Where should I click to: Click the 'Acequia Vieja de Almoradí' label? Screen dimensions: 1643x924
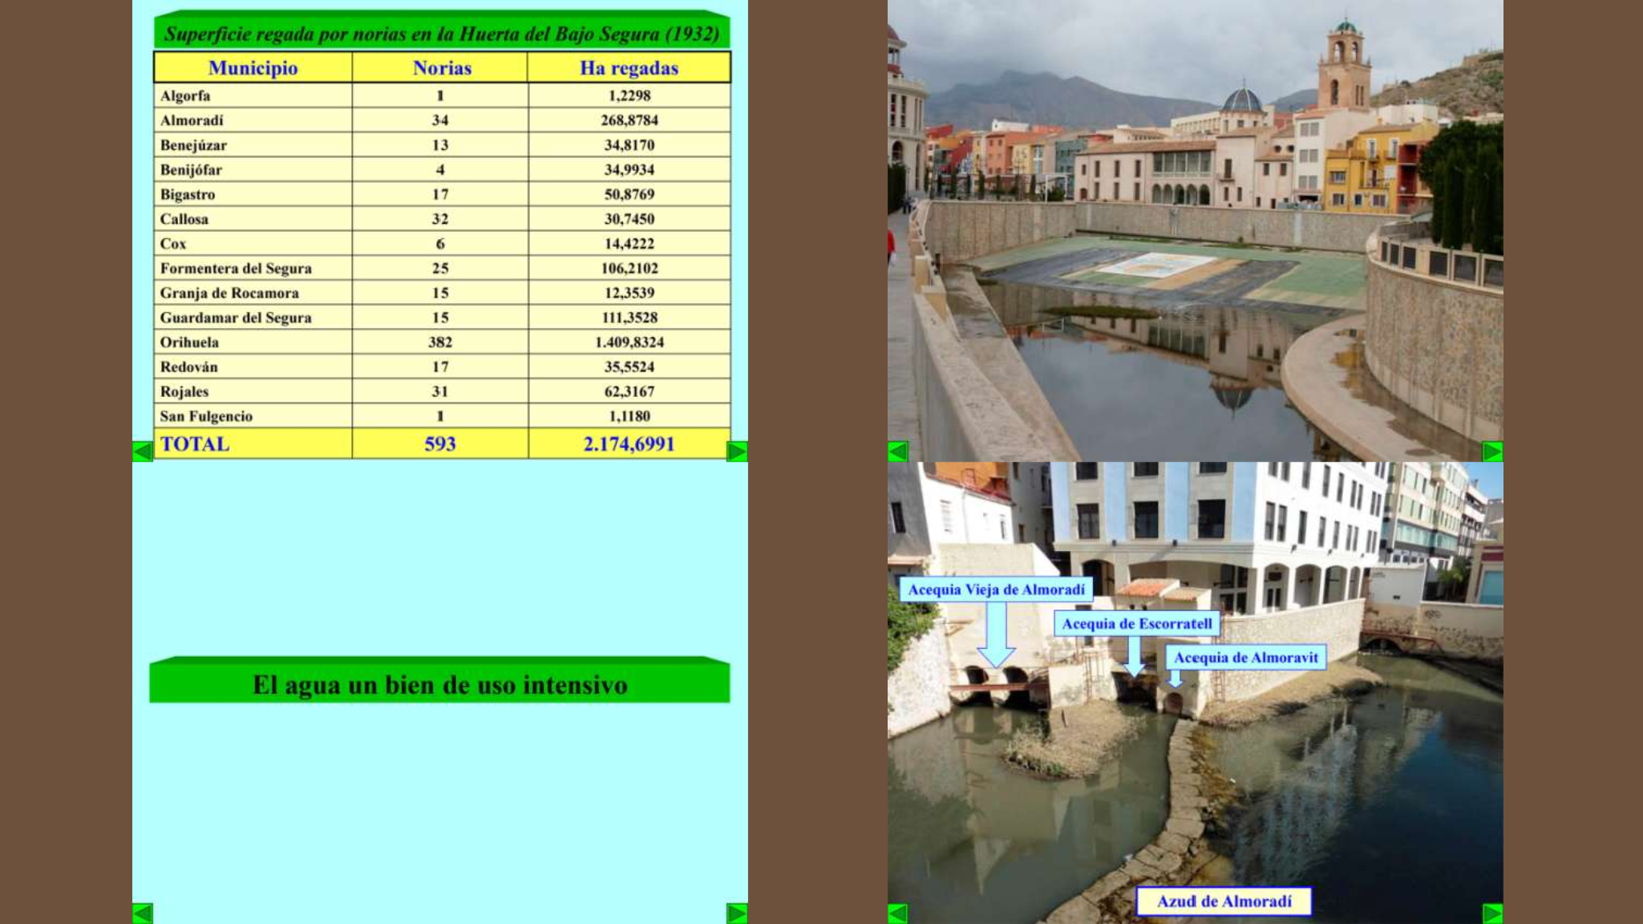pos(996,590)
